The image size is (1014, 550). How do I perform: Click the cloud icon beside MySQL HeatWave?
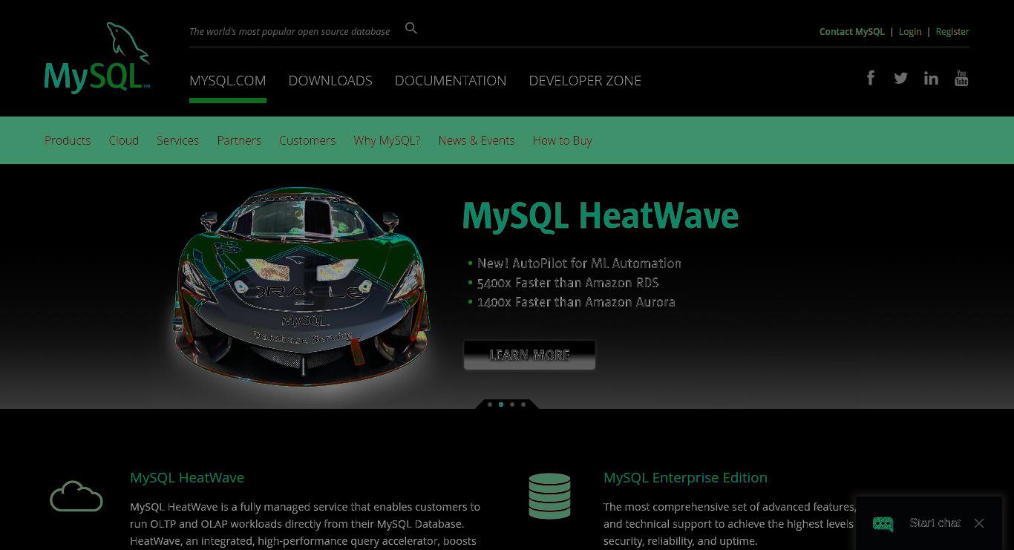click(x=76, y=496)
